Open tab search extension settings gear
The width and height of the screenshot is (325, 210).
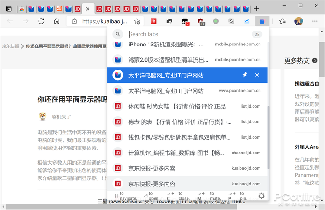click(x=261, y=196)
